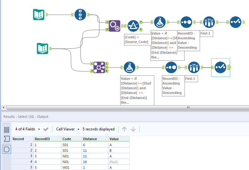Click the horizontal canvas scrollbar thumb
The height and width of the screenshot is (170, 249).
click(x=128, y=107)
